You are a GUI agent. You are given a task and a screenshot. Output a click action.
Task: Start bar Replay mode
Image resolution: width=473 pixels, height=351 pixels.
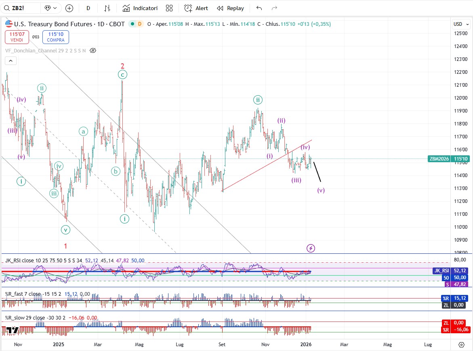230,8
